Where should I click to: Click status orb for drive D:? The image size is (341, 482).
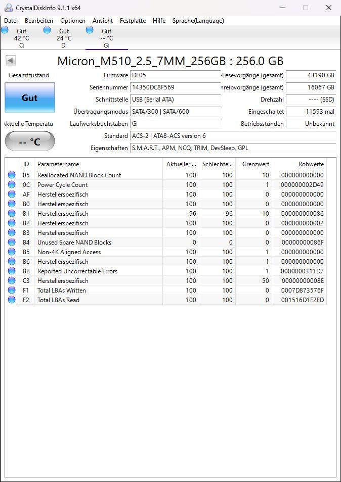pyautogui.click(x=47, y=30)
